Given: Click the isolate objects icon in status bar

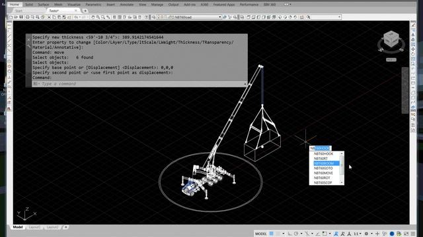Looking at the screenshot, I should click(384, 234).
